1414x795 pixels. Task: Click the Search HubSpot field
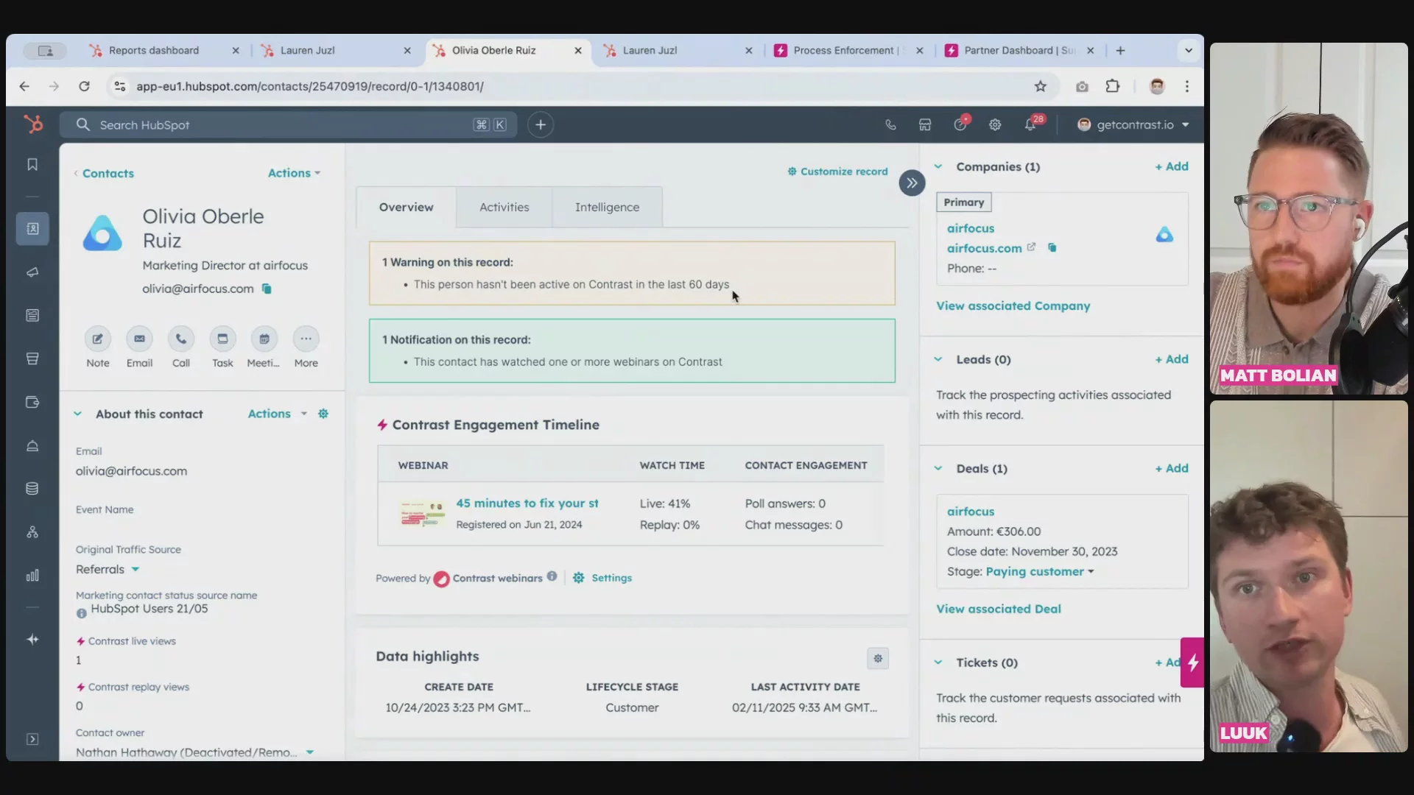click(x=288, y=125)
